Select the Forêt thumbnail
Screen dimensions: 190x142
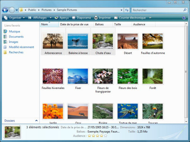coord(152,76)
